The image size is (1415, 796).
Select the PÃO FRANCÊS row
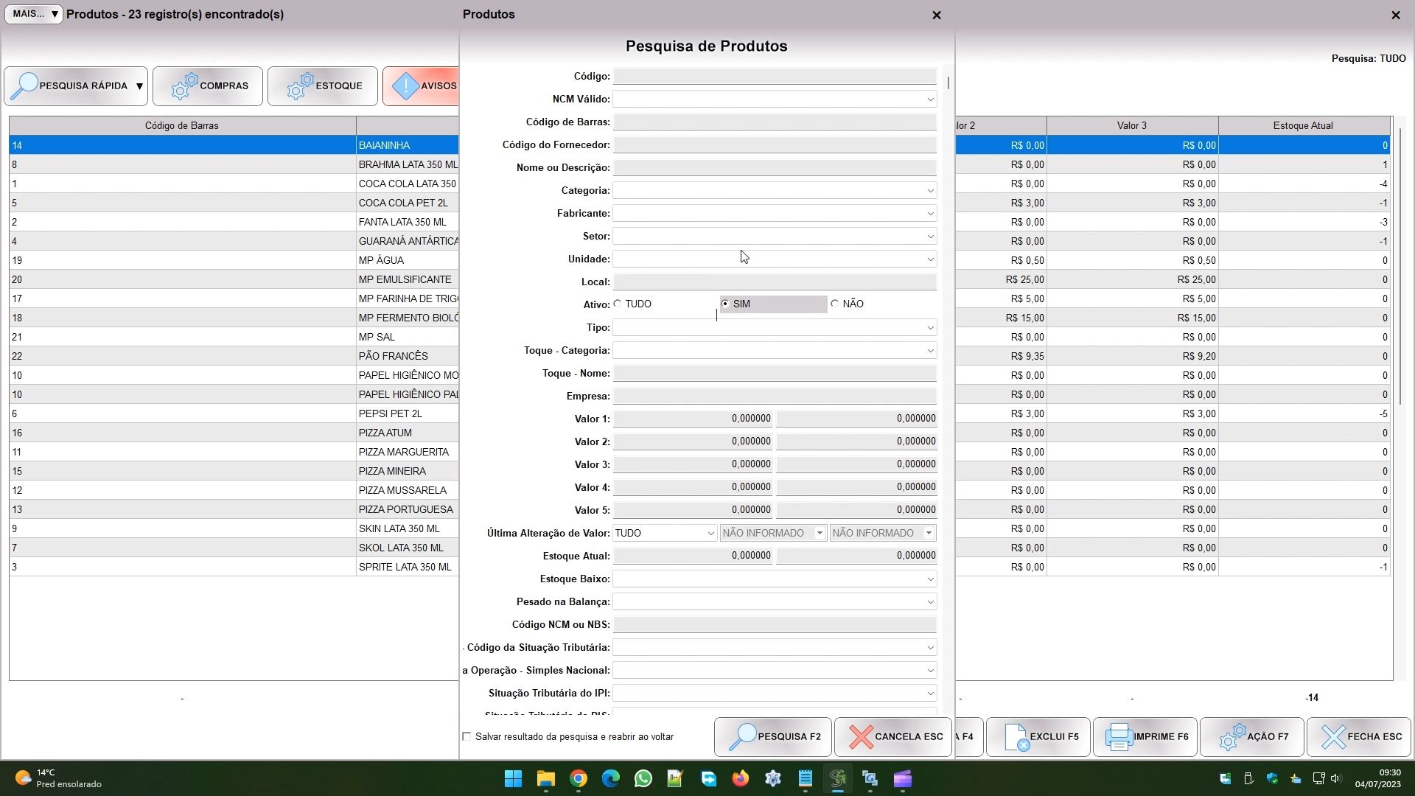click(x=234, y=356)
